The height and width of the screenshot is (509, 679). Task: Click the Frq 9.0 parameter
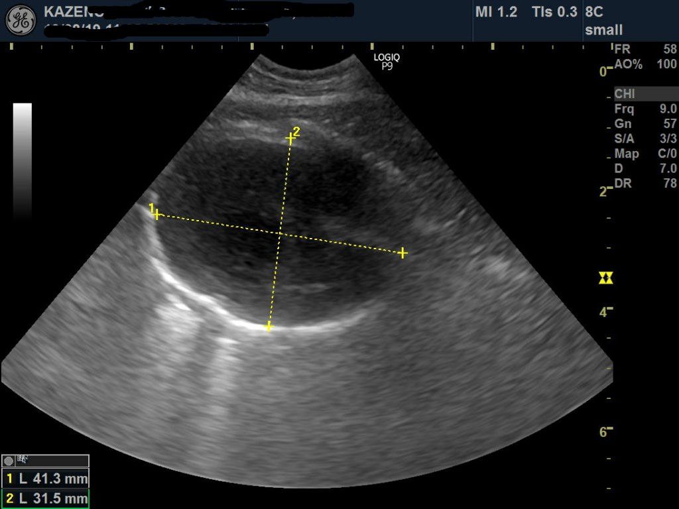pos(645,109)
